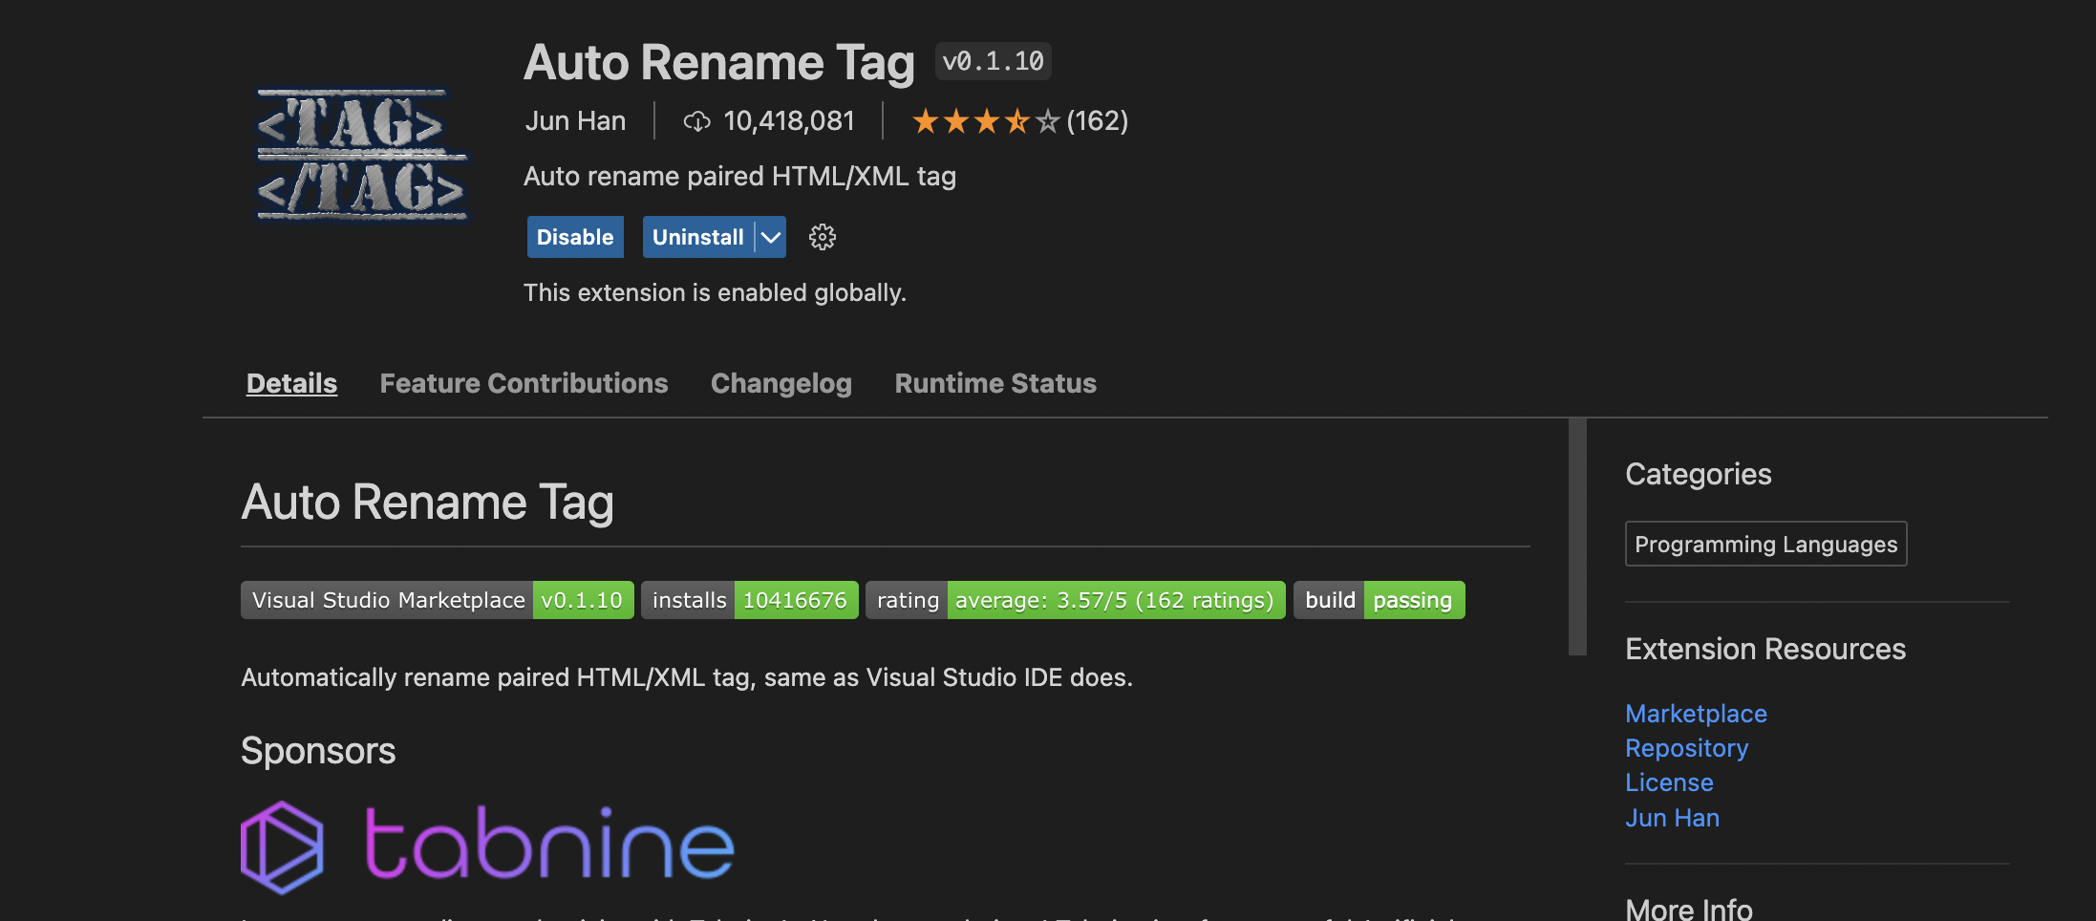The height and width of the screenshot is (921, 2096).
Task: Open the Feature Contributions tab
Action: [x=524, y=383]
